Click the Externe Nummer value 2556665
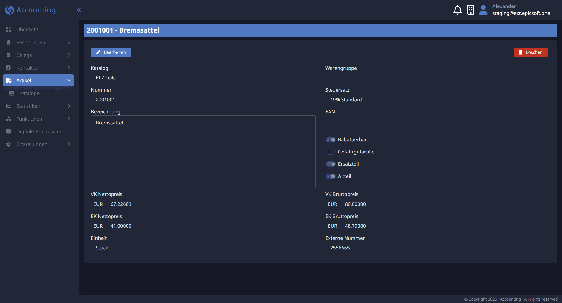 point(340,248)
